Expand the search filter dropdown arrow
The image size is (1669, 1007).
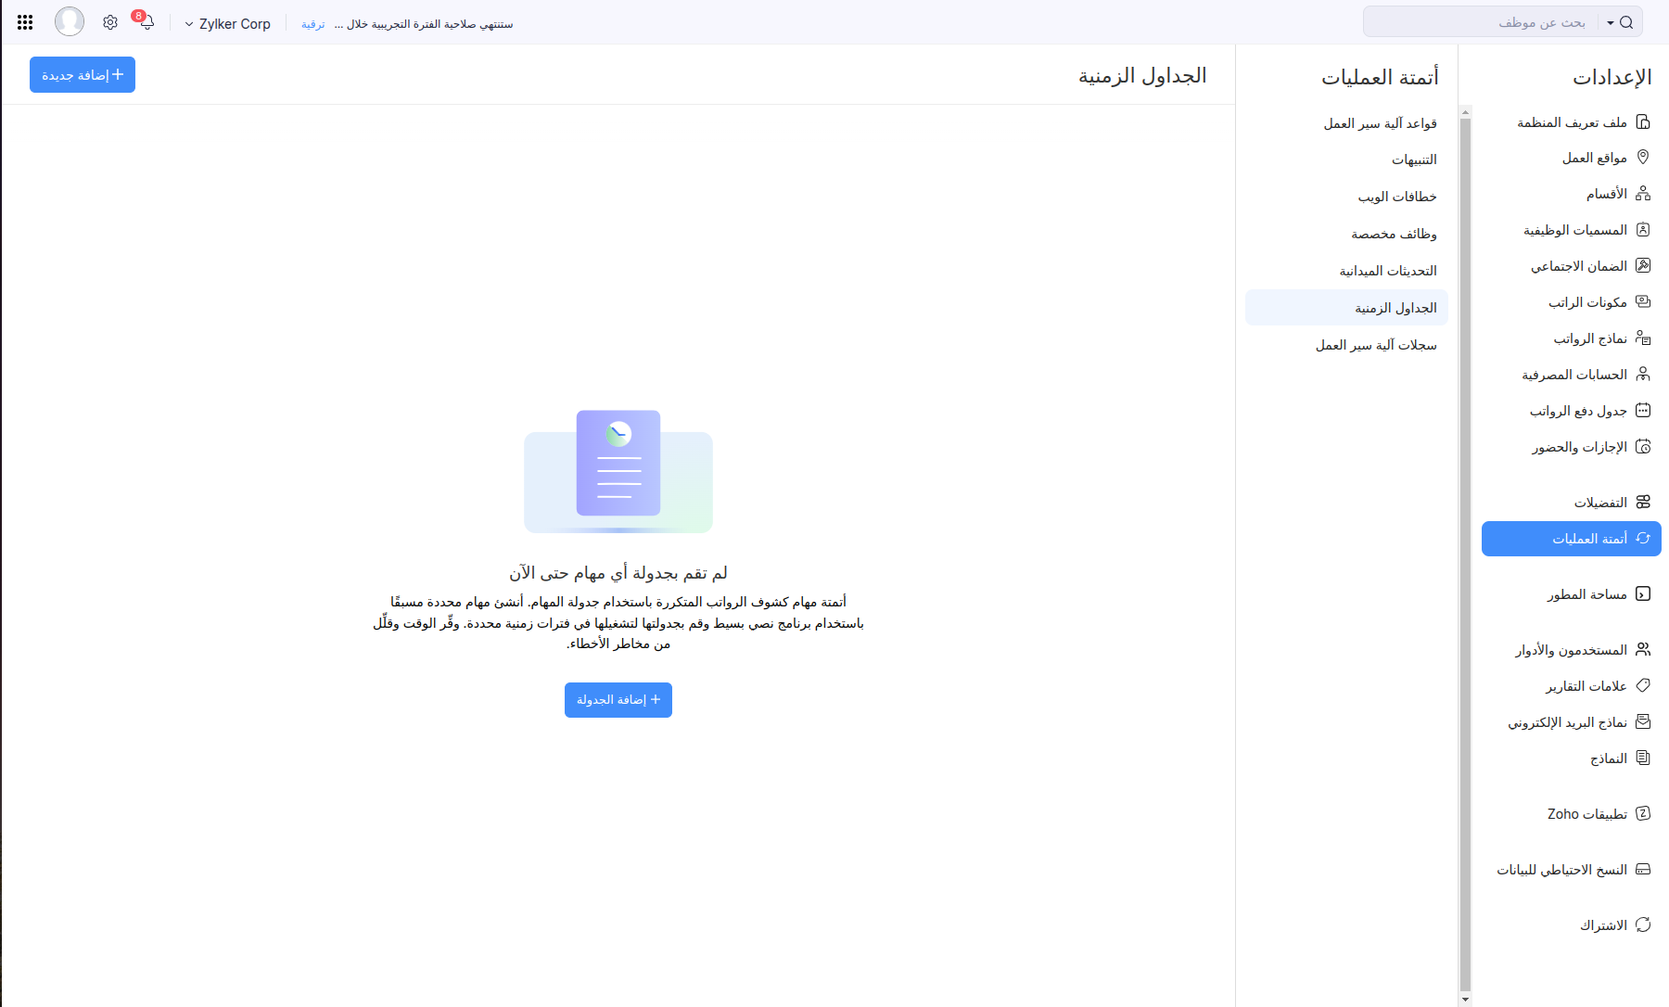coord(1611,23)
